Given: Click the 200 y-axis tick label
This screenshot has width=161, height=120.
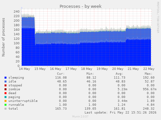Looking at the screenshot, I should [17, 20].
